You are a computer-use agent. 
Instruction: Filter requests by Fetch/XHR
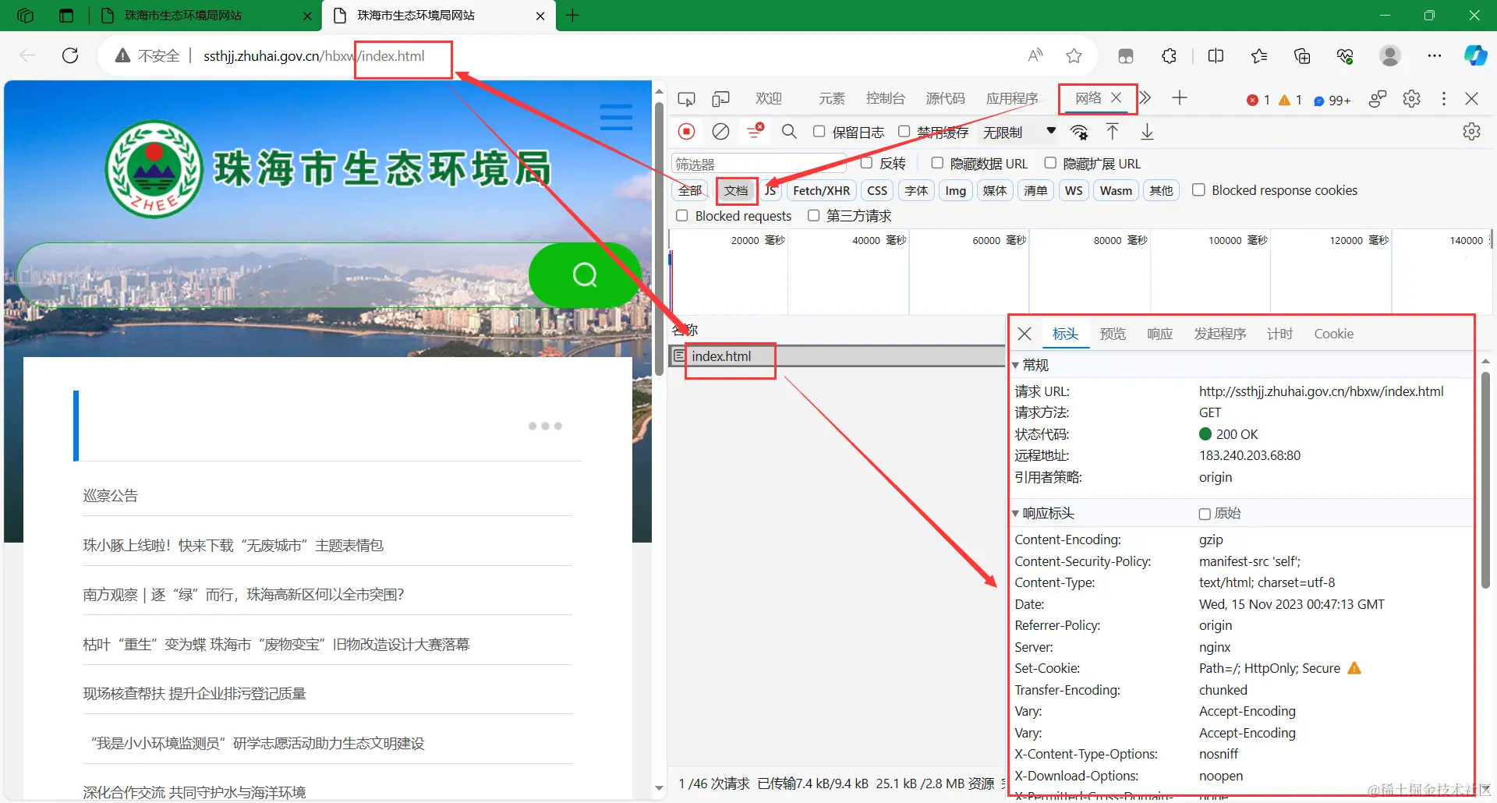(822, 190)
